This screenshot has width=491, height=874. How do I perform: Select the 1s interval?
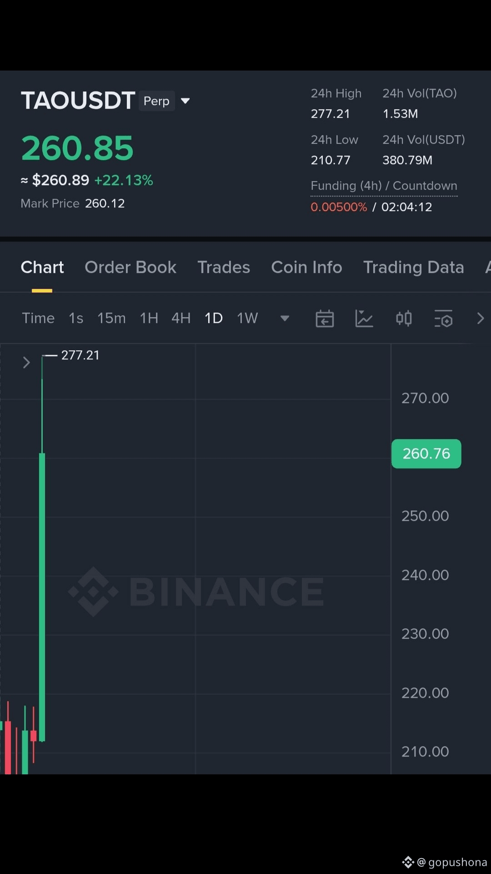click(76, 318)
